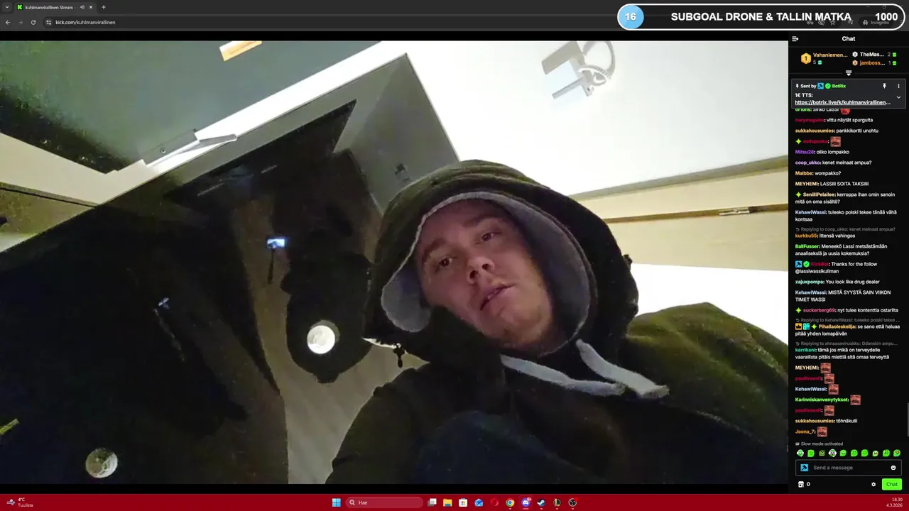Screen dimensions: 909x511
Task: Open OBS Studio from taskbar
Action: click(572, 502)
